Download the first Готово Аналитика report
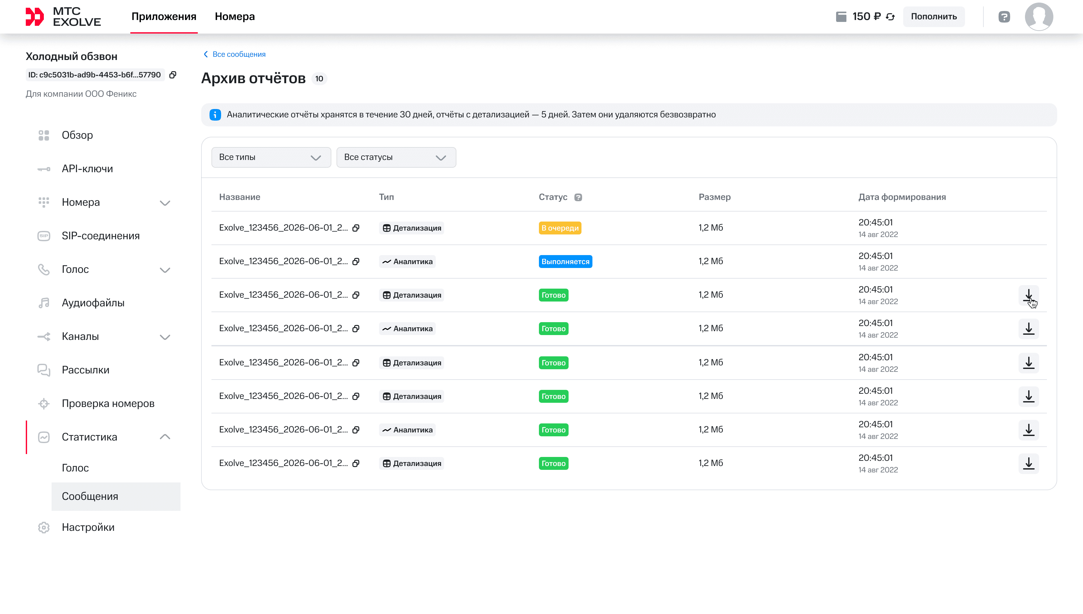The height and width of the screenshot is (614, 1083). (x=1029, y=329)
